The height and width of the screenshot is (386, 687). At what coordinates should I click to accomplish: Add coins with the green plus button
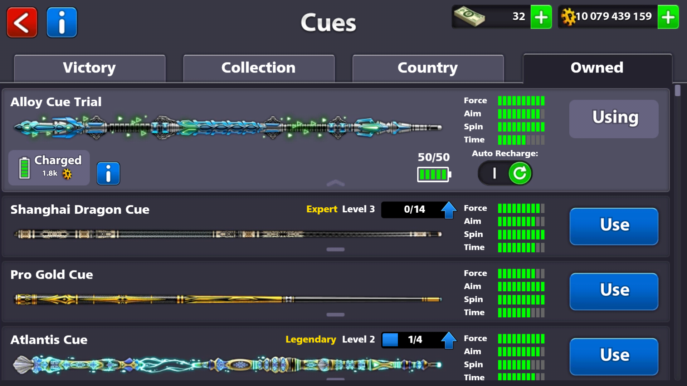coord(668,17)
